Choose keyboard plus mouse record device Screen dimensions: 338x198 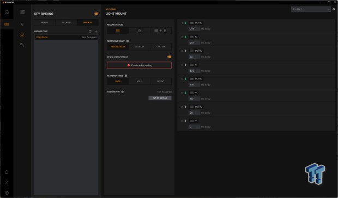click(161, 30)
